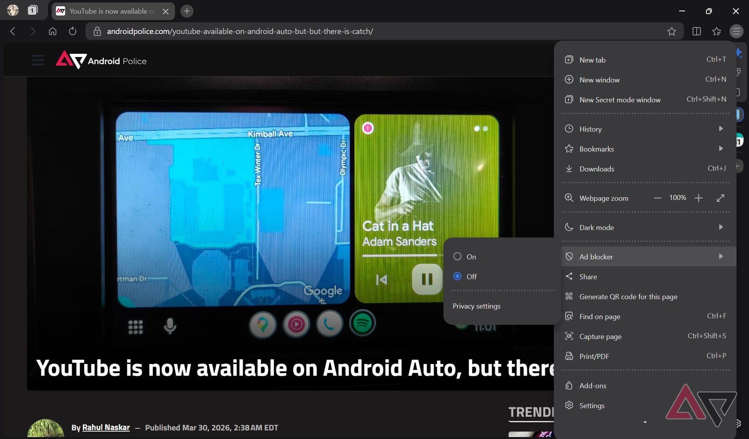Screen dimensions: 749x439
Task: Expand the History submenu
Action: [x=645, y=129]
